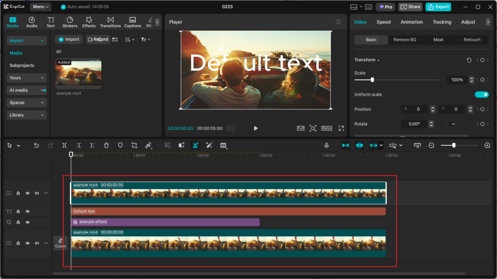The height and width of the screenshot is (279, 497).
Task: Delete the selected clip using the trash icon
Action: click(x=107, y=145)
